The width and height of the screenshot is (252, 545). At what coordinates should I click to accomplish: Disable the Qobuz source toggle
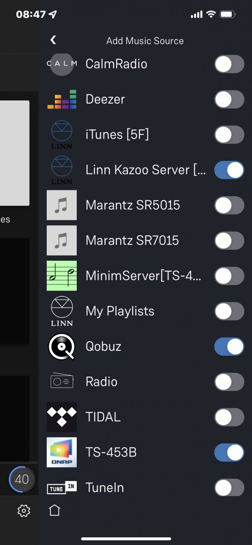(x=229, y=347)
